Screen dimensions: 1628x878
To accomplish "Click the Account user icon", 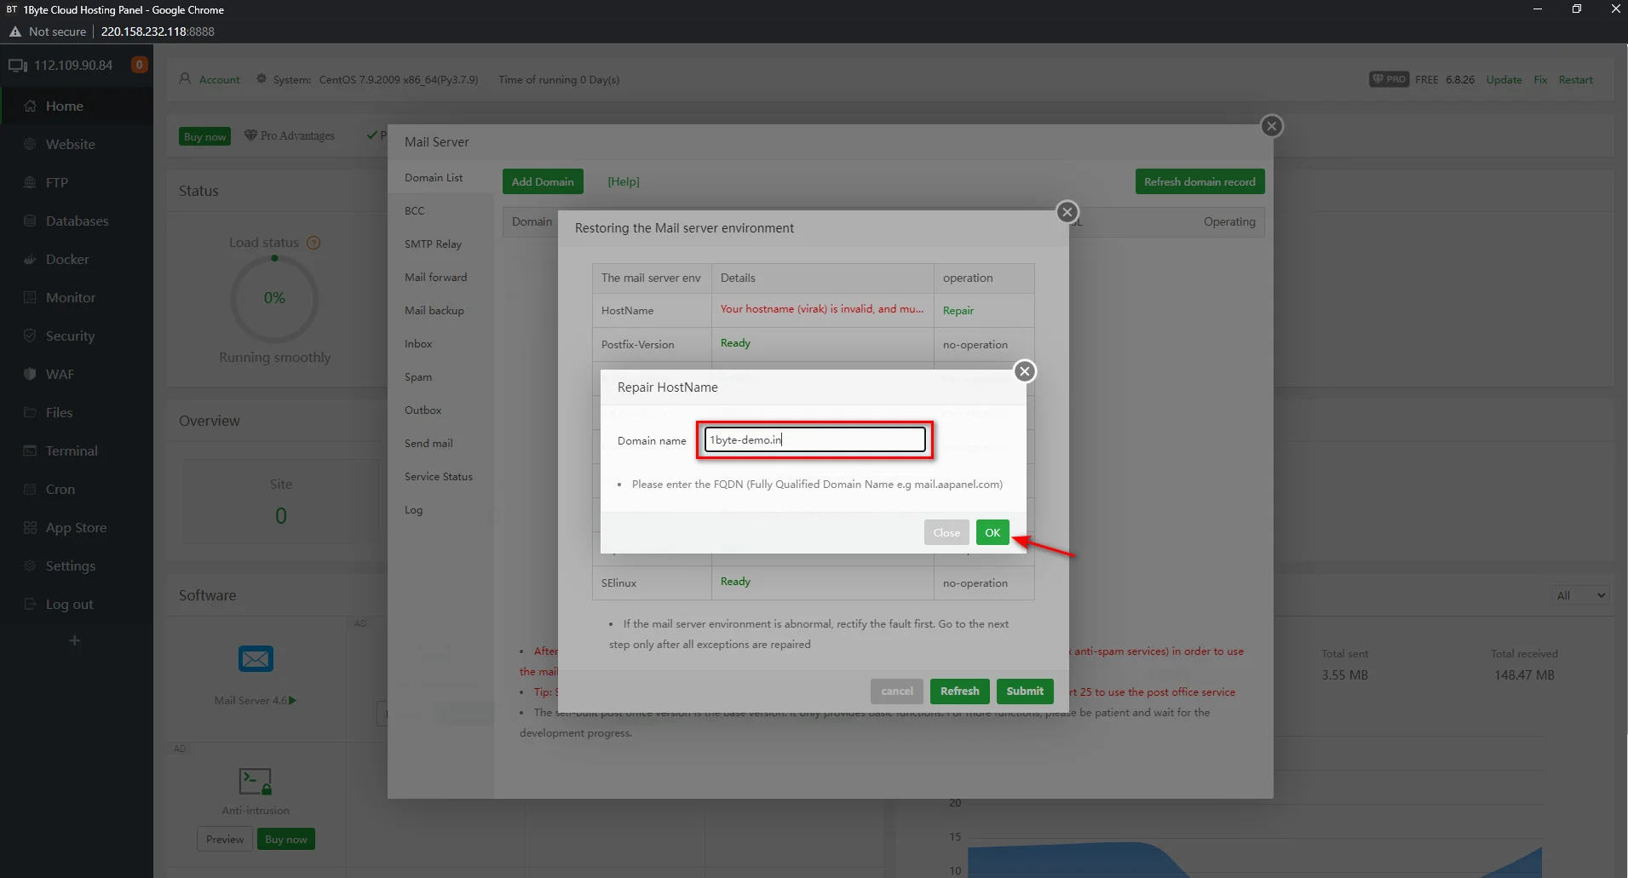I will (185, 78).
